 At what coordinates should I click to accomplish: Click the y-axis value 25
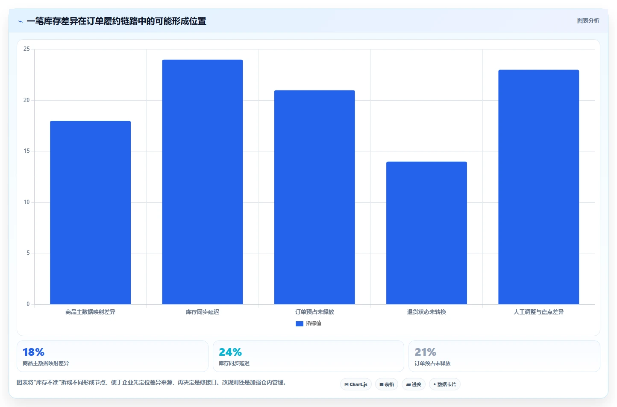pos(26,49)
